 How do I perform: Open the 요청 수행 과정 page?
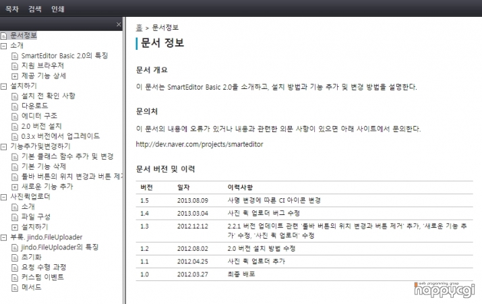(x=44, y=268)
